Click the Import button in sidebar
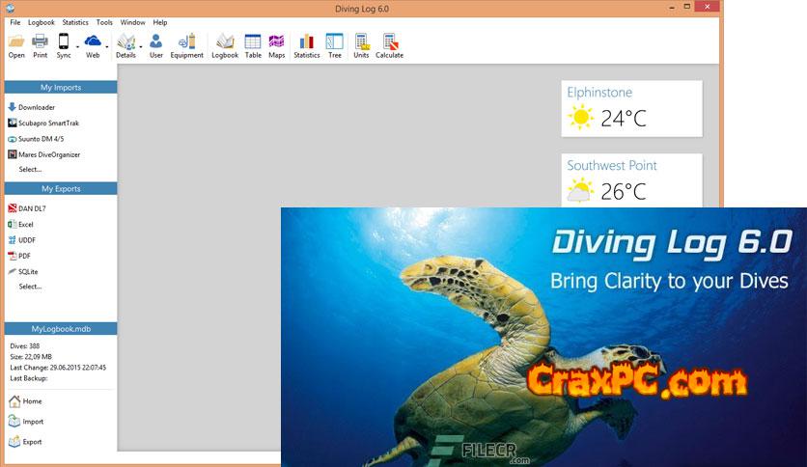Viewport: 807px width, 467px height. (x=32, y=422)
